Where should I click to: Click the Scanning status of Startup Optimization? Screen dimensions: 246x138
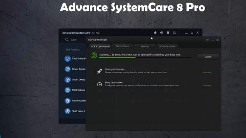click(x=207, y=72)
